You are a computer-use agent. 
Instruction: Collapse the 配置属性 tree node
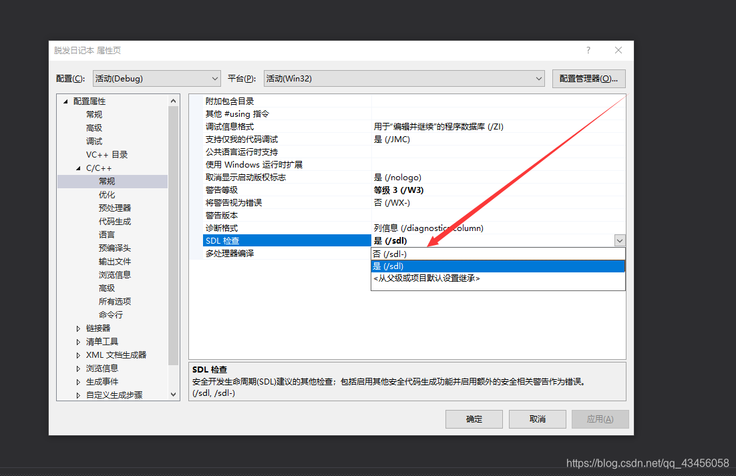tap(65, 101)
